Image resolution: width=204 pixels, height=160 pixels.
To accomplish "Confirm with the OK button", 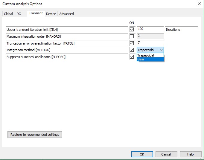I will tap(142, 154).
